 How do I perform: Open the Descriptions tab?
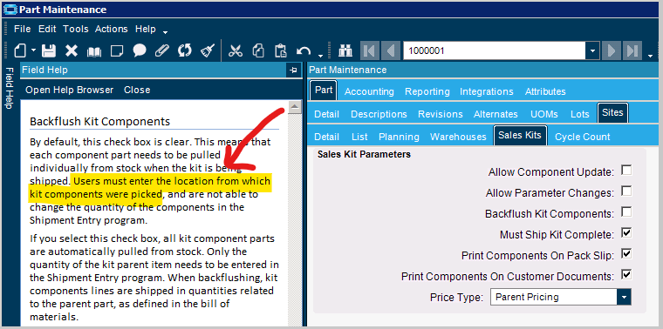pyautogui.click(x=379, y=114)
